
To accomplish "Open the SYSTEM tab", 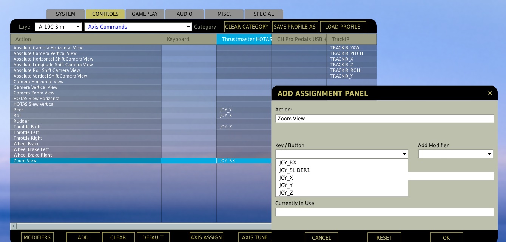I will pyautogui.click(x=65, y=14).
